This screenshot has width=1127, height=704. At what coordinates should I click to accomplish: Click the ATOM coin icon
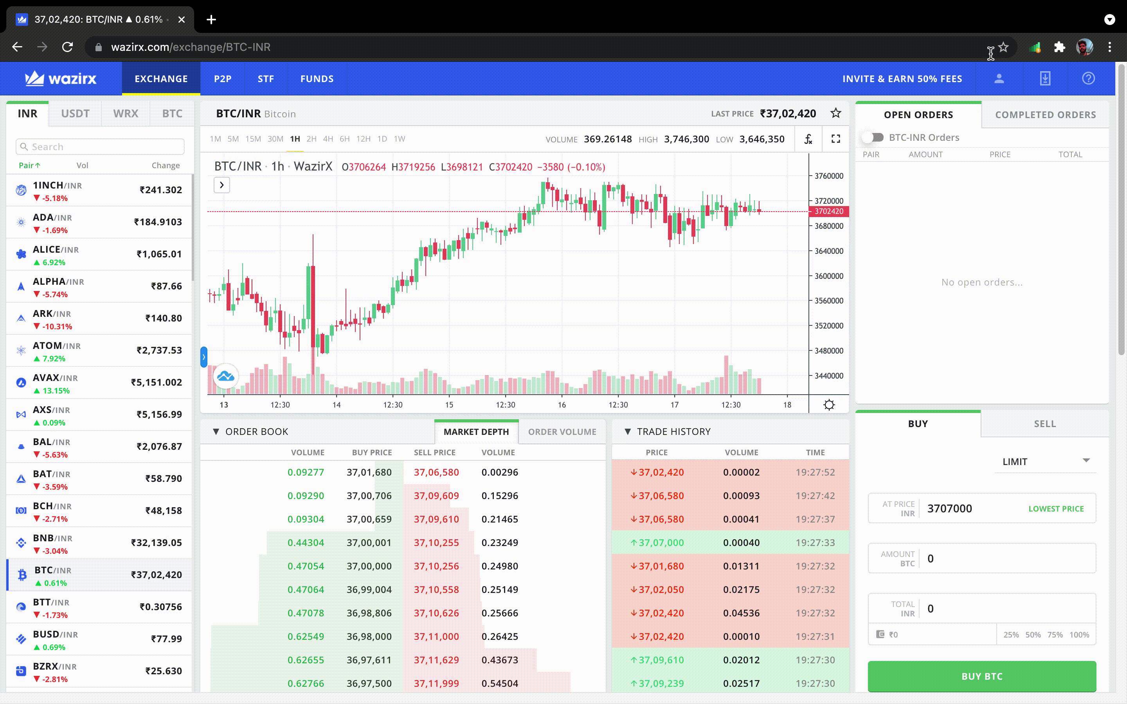[21, 350]
